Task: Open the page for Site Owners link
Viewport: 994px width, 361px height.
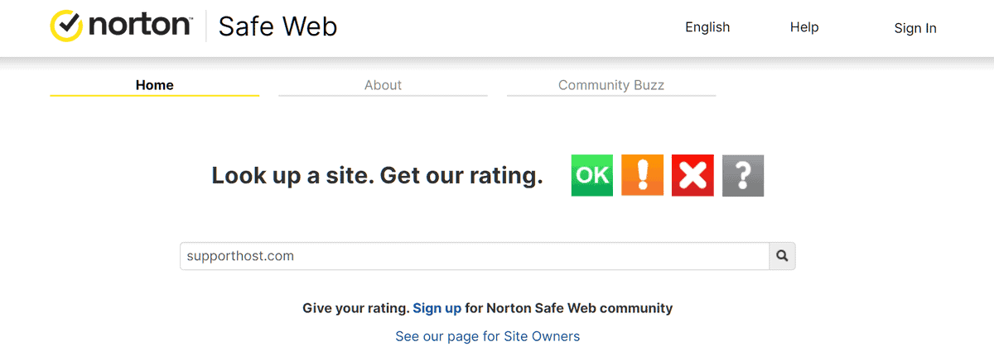Action: [487, 336]
